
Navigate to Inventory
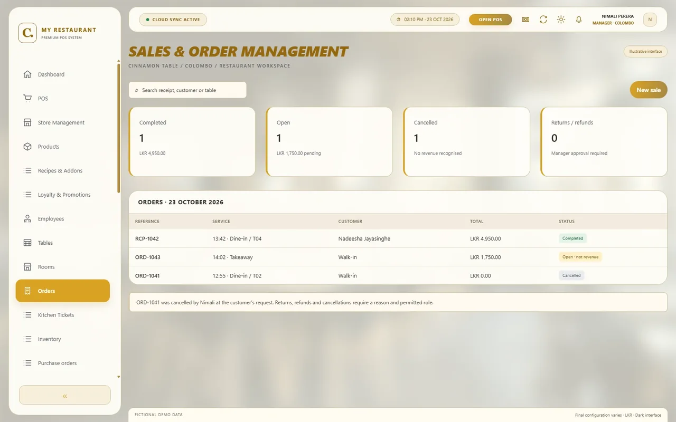click(x=63, y=339)
